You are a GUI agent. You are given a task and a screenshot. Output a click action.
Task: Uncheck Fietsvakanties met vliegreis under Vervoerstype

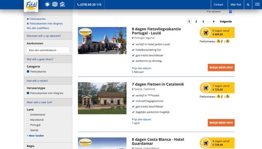coord(28,93)
